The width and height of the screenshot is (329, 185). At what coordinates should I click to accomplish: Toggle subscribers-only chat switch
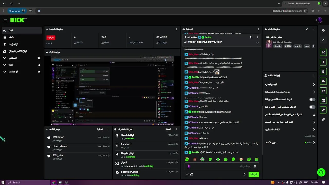pos(312,99)
